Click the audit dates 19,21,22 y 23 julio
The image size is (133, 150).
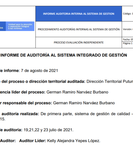pos(49,130)
